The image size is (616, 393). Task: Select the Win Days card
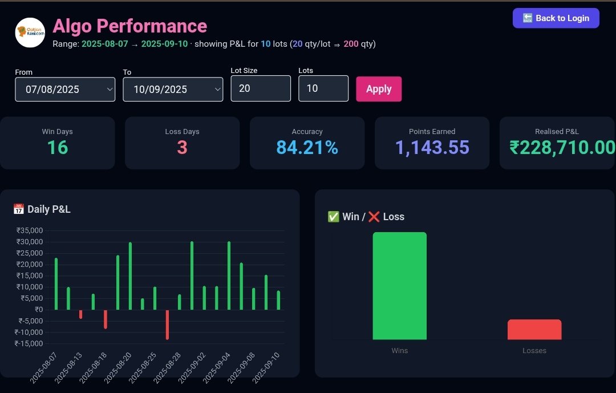tap(58, 143)
